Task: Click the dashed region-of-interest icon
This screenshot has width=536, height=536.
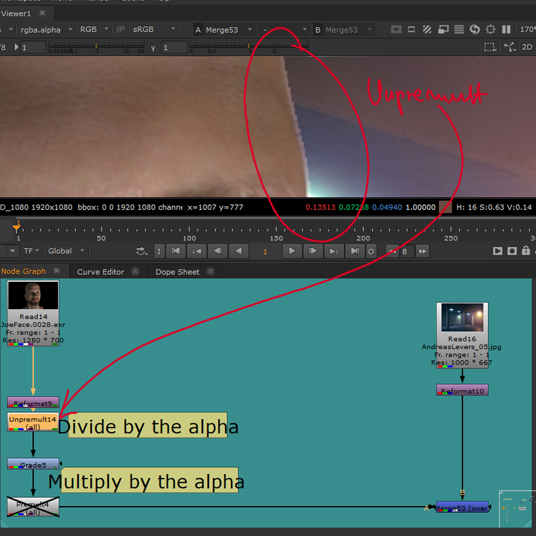Action: click(x=490, y=47)
